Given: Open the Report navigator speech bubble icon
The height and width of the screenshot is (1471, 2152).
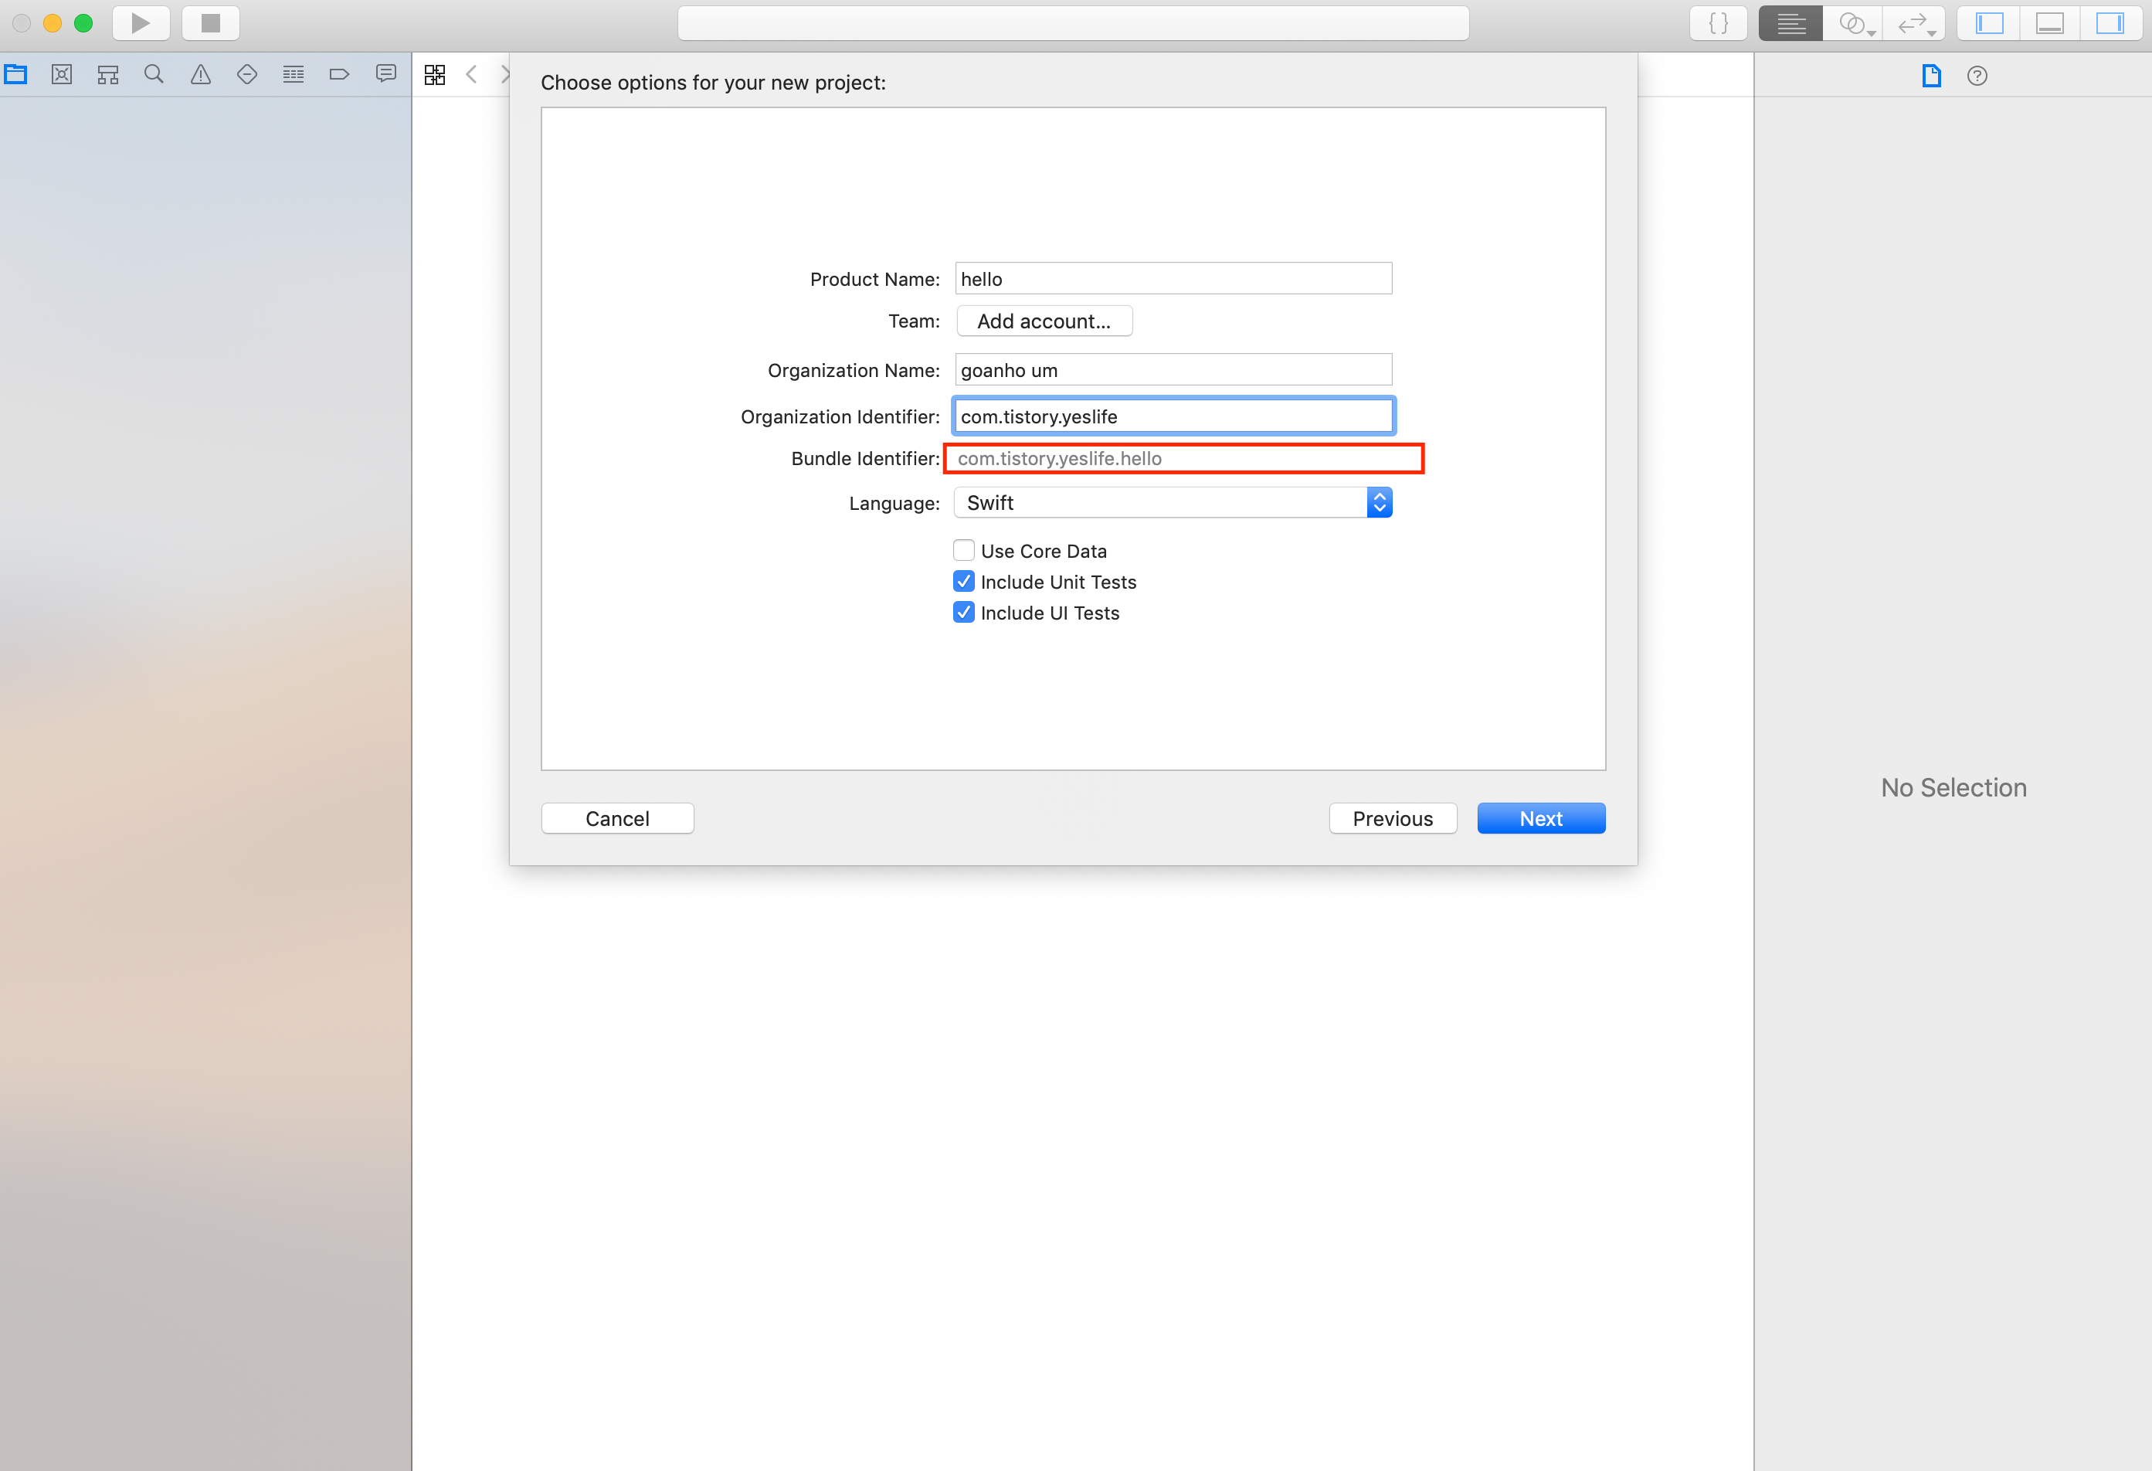Looking at the screenshot, I should pyautogui.click(x=386, y=74).
